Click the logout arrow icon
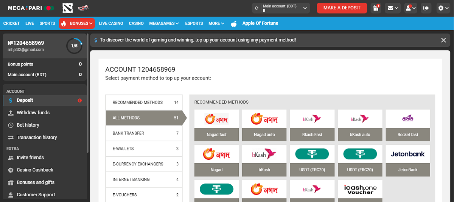Screen dimensions: 454x202 426,8
